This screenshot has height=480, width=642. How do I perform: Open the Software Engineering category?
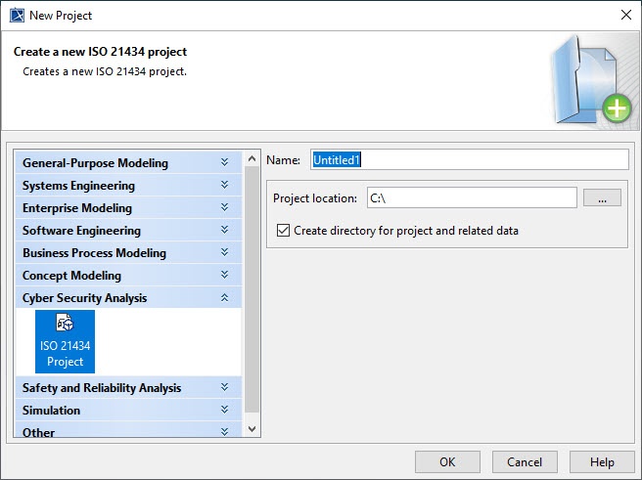(x=81, y=231)
